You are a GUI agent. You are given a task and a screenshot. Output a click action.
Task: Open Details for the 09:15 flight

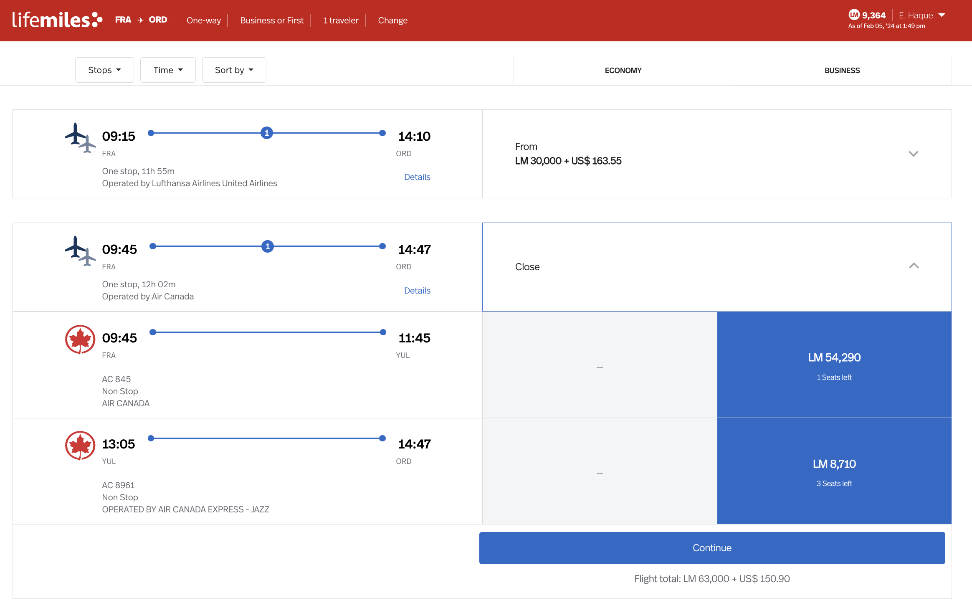point(417,177)
